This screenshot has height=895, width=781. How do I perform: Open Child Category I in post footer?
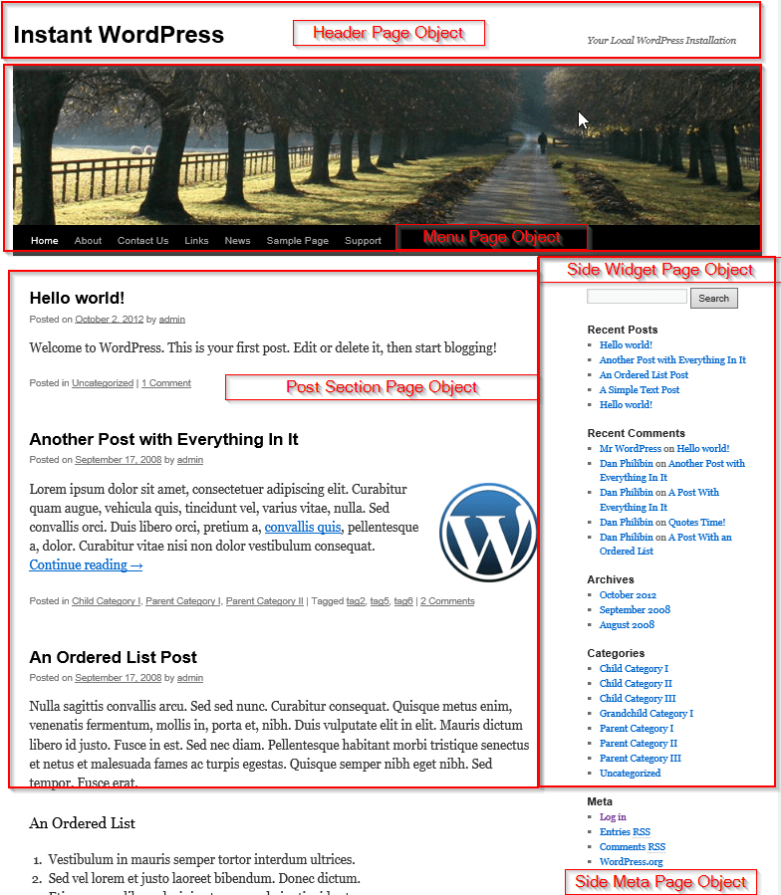click(x=107, y=601)
